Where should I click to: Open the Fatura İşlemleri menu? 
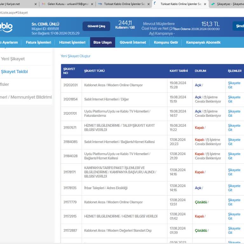[x=38, y=42]
